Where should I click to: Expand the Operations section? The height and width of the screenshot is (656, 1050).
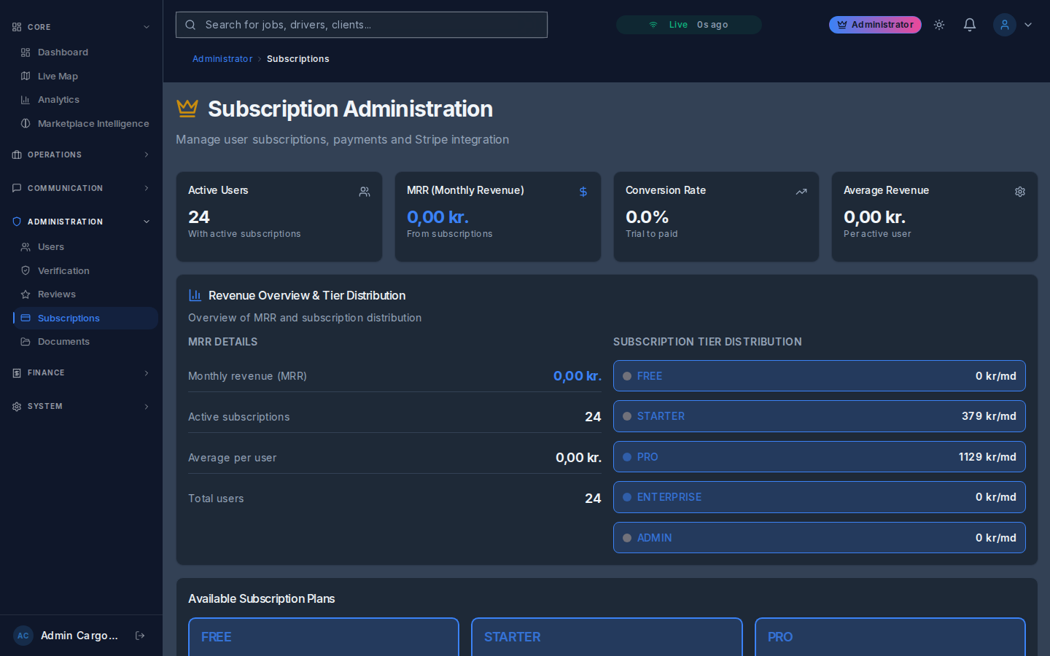(80, 155)
